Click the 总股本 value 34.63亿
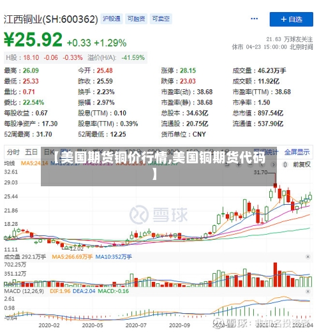The height and width of the screenshot is (333, 319). pos(197,113)
